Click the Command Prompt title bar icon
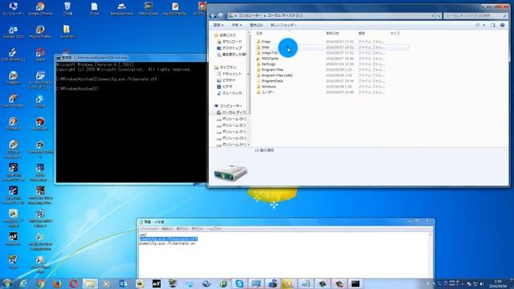The width and height of the screenshot is (514, 289). click(59, 58)
